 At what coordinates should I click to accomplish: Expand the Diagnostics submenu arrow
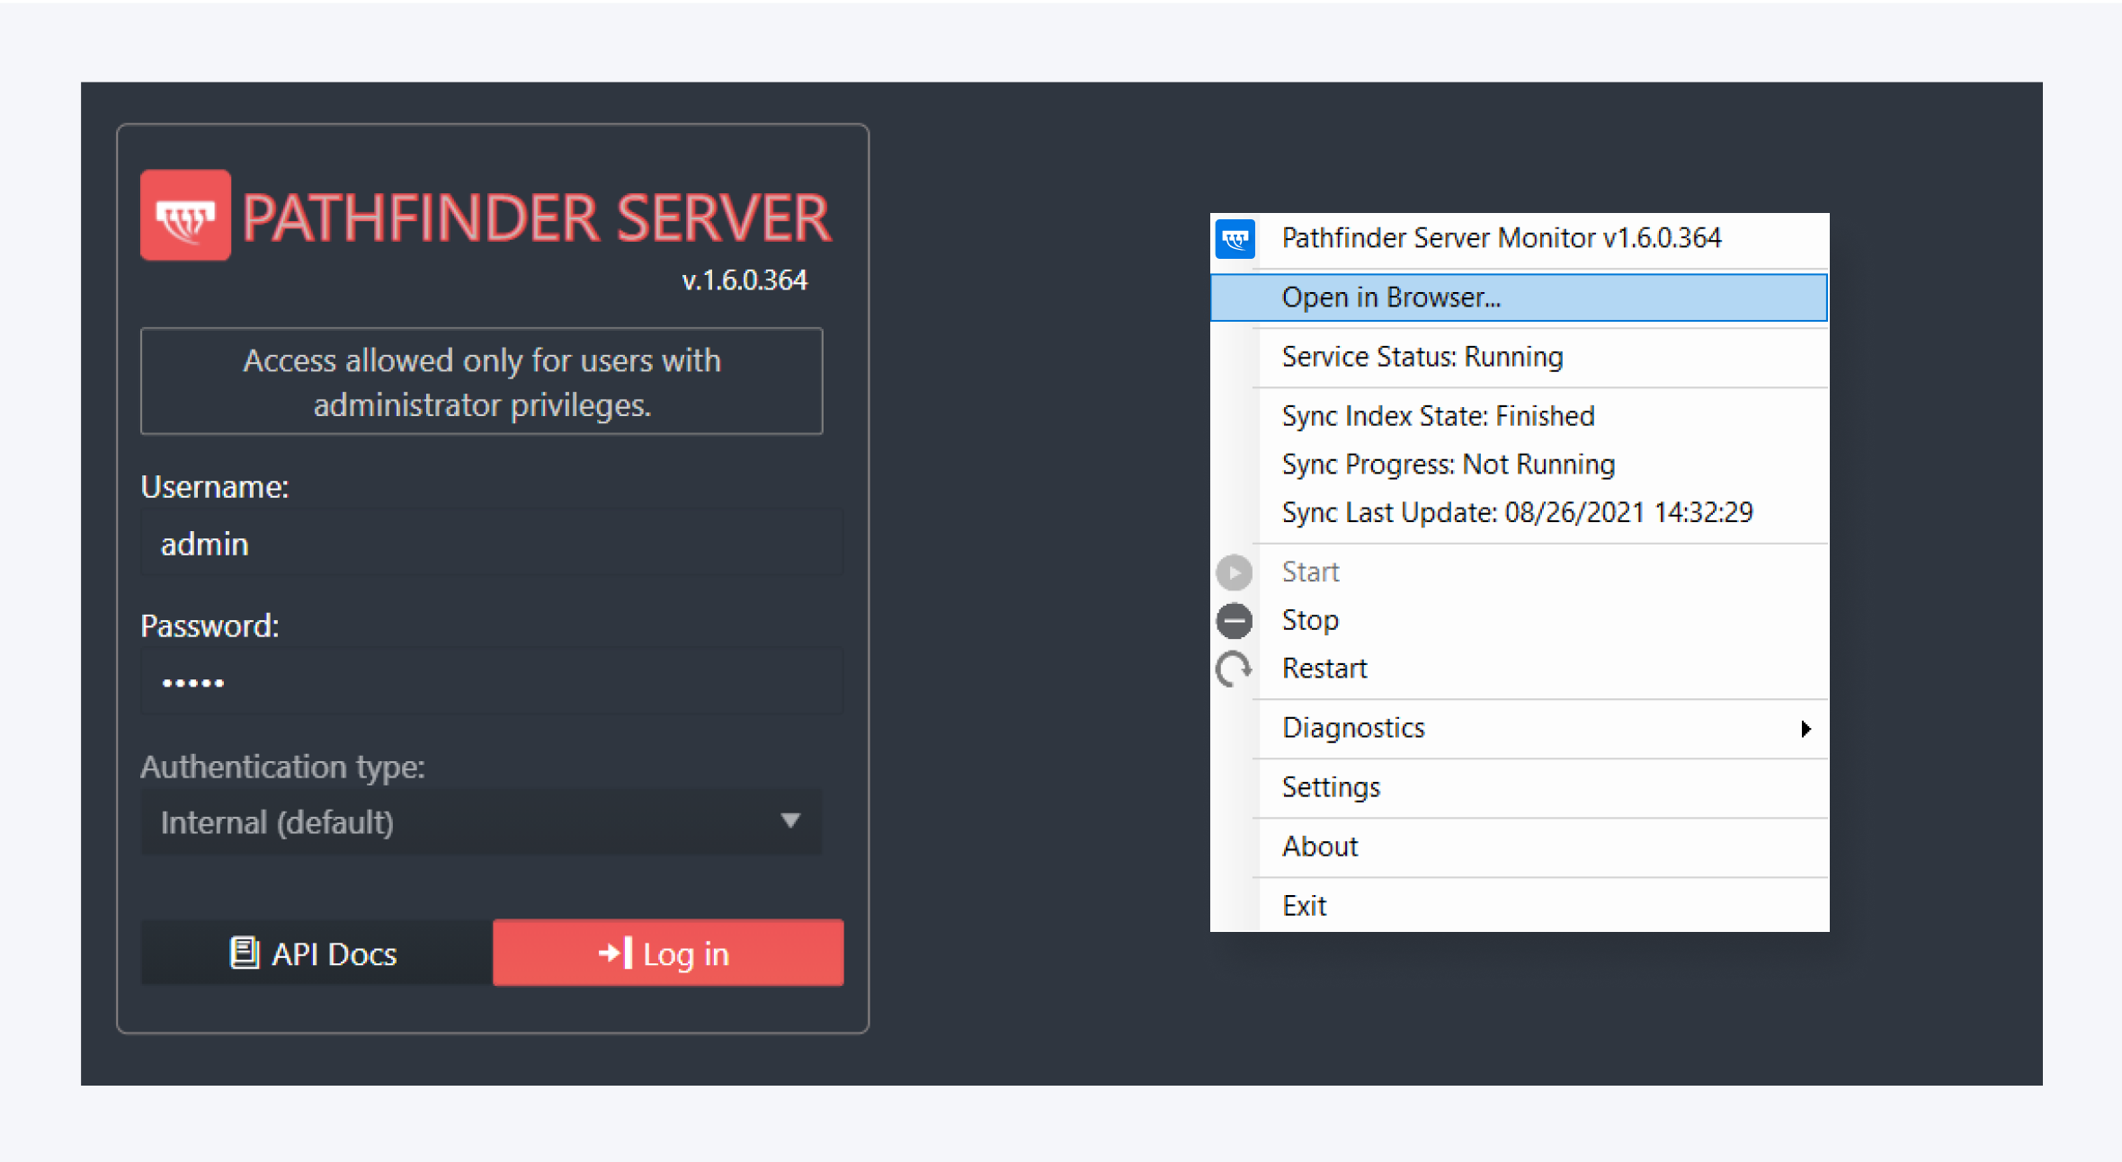click(1805, 729)
